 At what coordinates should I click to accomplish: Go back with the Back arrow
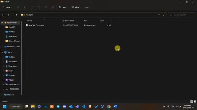click(x=3, y=15)
